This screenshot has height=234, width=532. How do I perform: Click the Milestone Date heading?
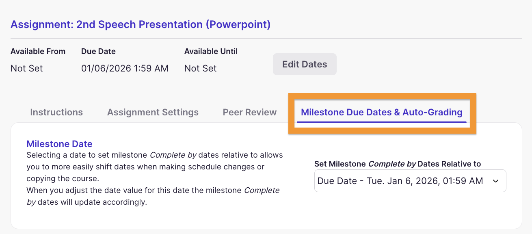coord(59,144)
